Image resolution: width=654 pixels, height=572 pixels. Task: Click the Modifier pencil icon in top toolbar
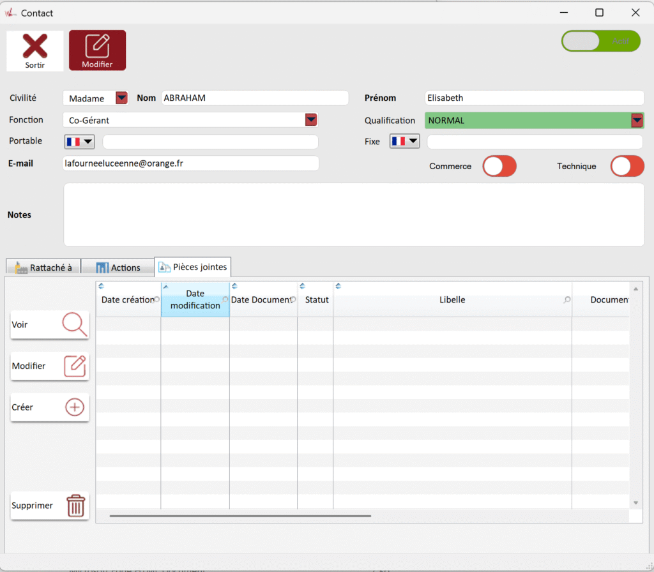click(x=97, y=46)
